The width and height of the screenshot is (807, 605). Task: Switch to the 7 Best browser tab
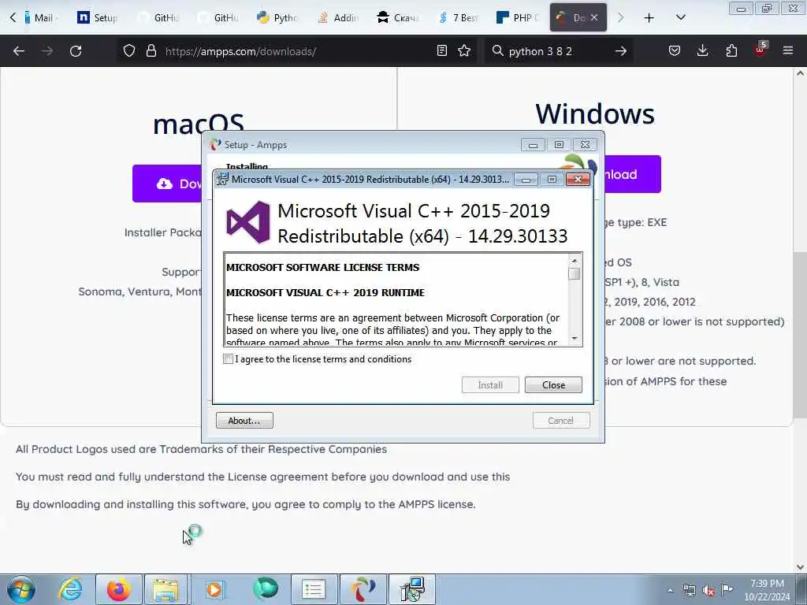point(458,17)
